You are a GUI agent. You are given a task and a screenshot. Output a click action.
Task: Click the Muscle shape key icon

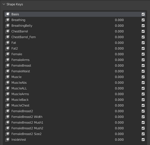click(x=7, y=77)
